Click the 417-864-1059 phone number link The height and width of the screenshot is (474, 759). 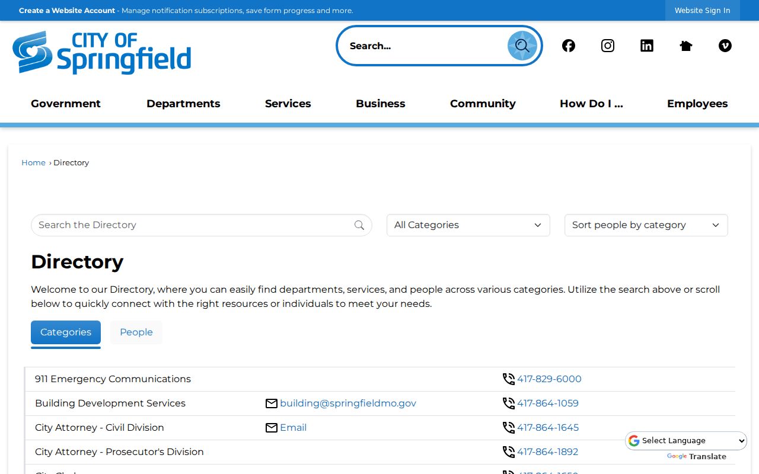coord(548,403)
